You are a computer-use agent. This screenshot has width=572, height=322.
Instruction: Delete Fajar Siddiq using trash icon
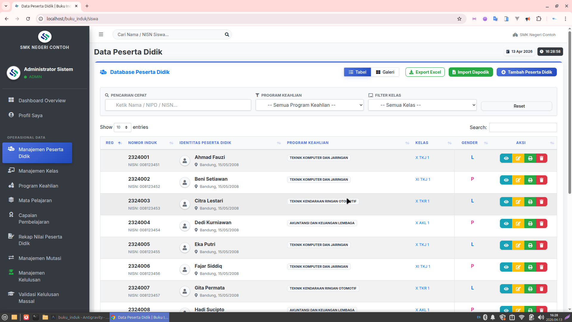pyautogui.click(x=542, y=267)
